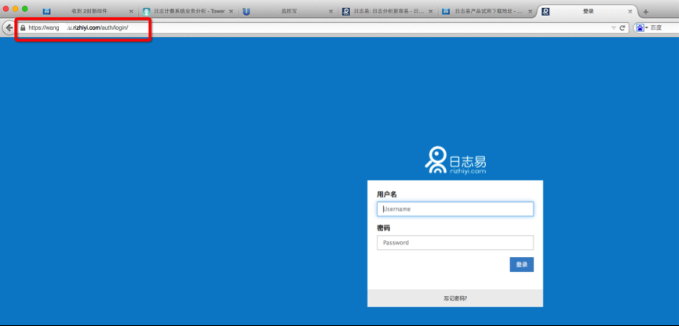Switch to the 收到 2封新邮件 tab

point(88,12)
